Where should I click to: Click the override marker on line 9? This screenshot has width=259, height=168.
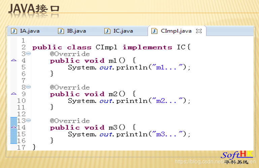pyautogui.click(x=14, y=93)
